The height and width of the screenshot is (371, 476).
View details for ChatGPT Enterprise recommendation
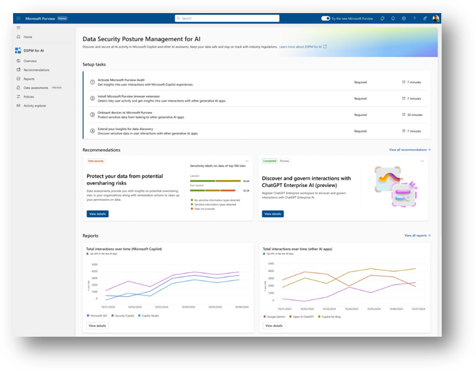tap(273, 214)
